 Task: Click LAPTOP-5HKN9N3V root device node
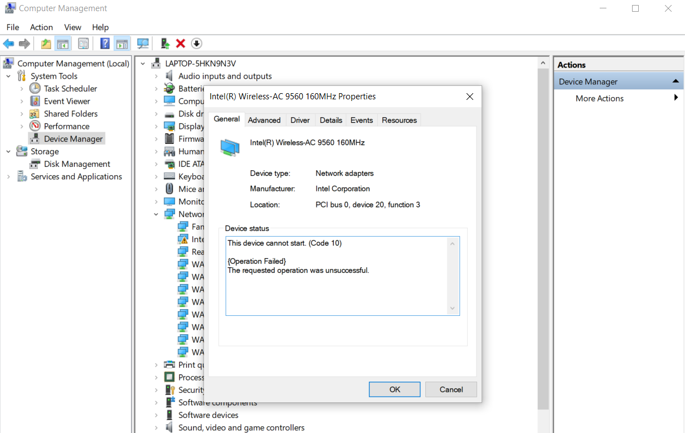click(x=201, y=64)
